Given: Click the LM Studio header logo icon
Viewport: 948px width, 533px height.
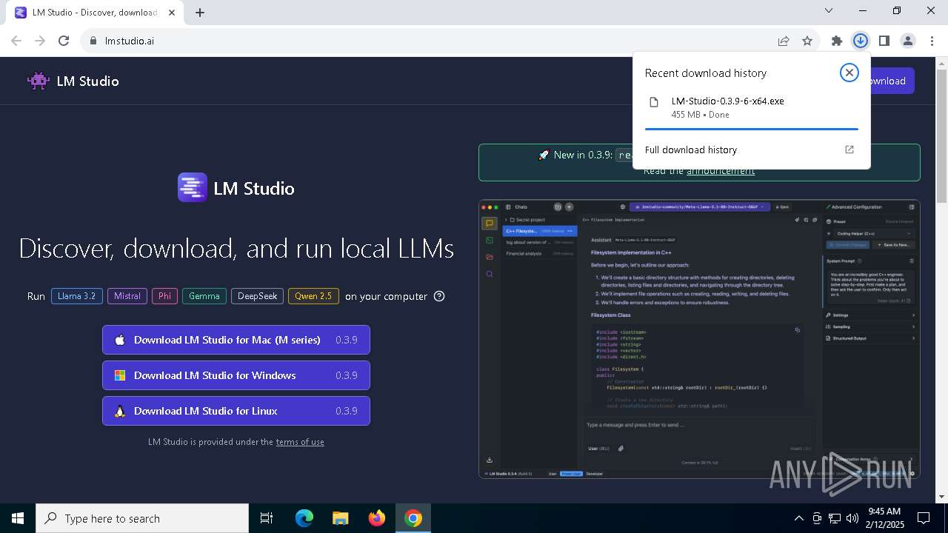Looking at the screenshot, I should click(x=39, y=81).
